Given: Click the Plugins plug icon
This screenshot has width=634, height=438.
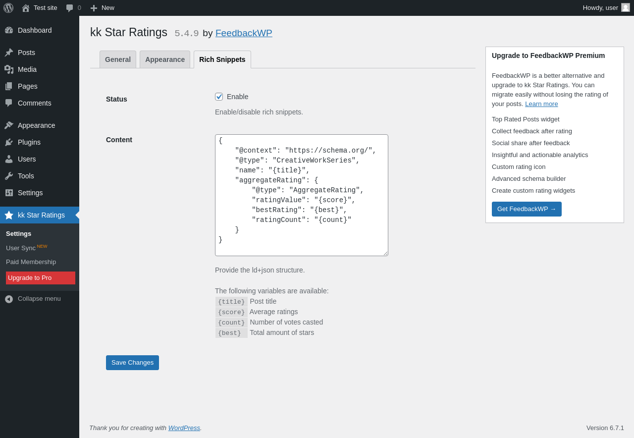Looking at the screenshot, I should [9, 142].
